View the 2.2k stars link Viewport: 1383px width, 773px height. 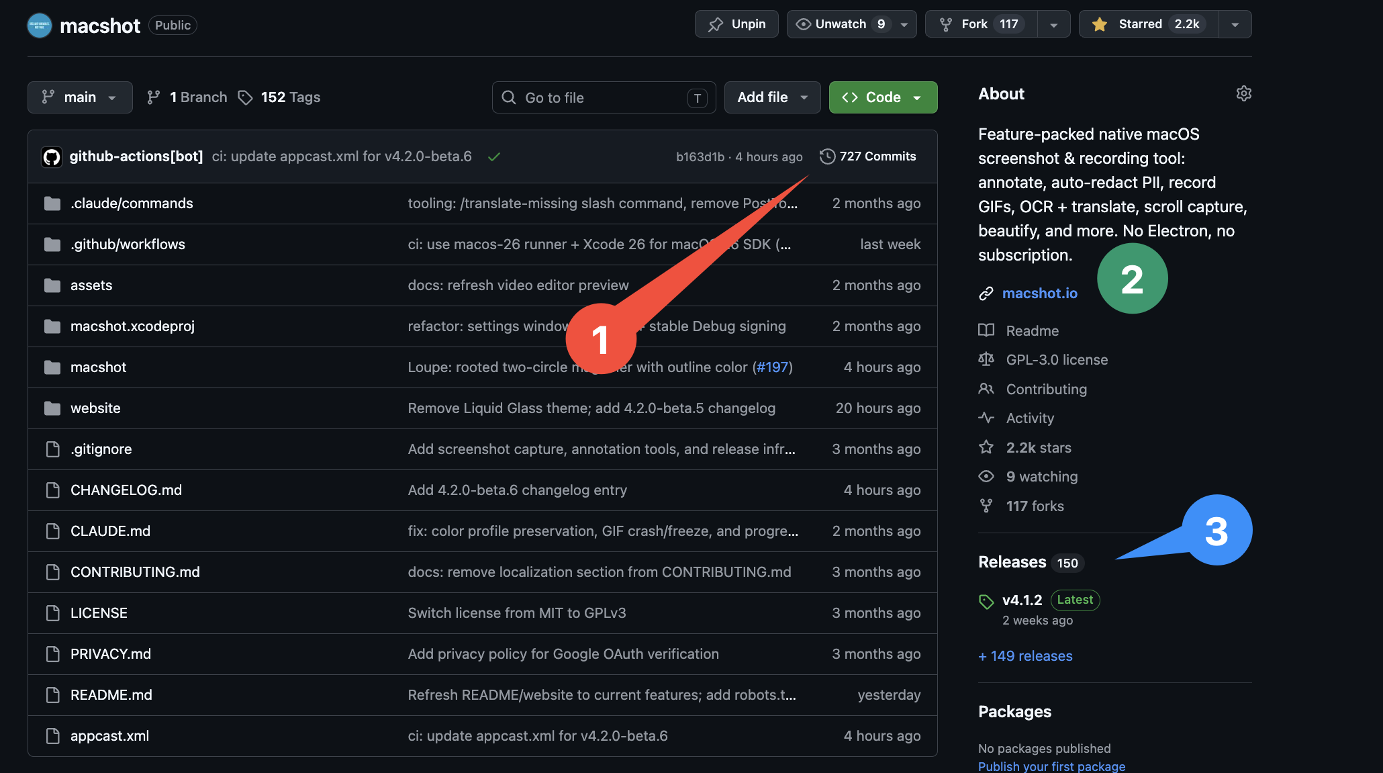(x=1039, y=448)
